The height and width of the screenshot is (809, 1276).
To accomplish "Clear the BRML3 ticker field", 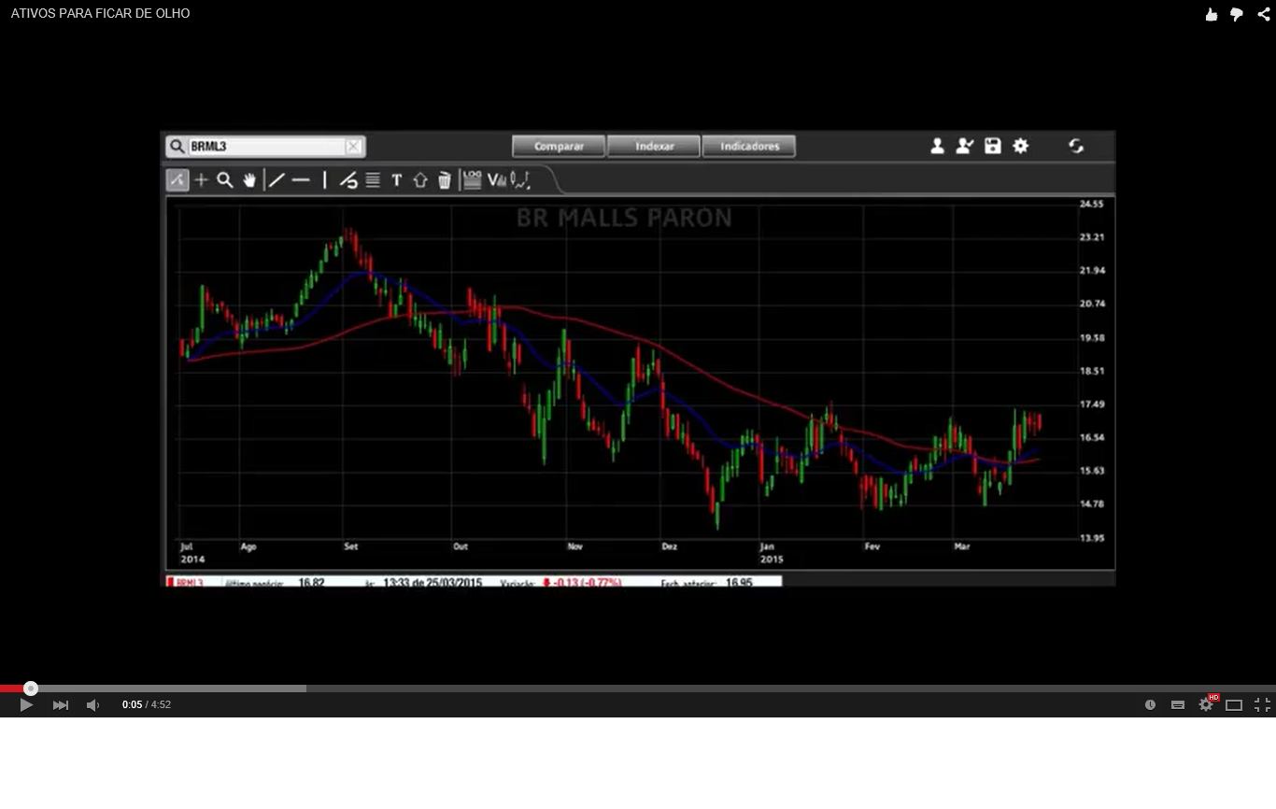I will point(353,147).
